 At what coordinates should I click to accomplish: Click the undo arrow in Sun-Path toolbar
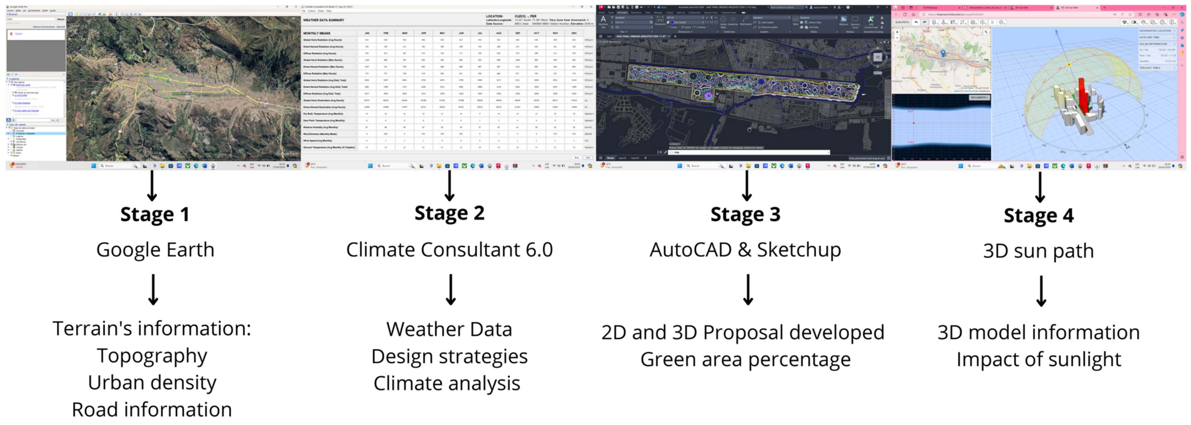(916, 22)
